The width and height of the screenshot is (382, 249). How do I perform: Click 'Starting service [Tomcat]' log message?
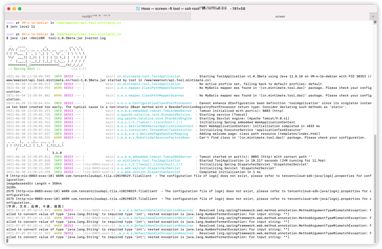point(223,115)
